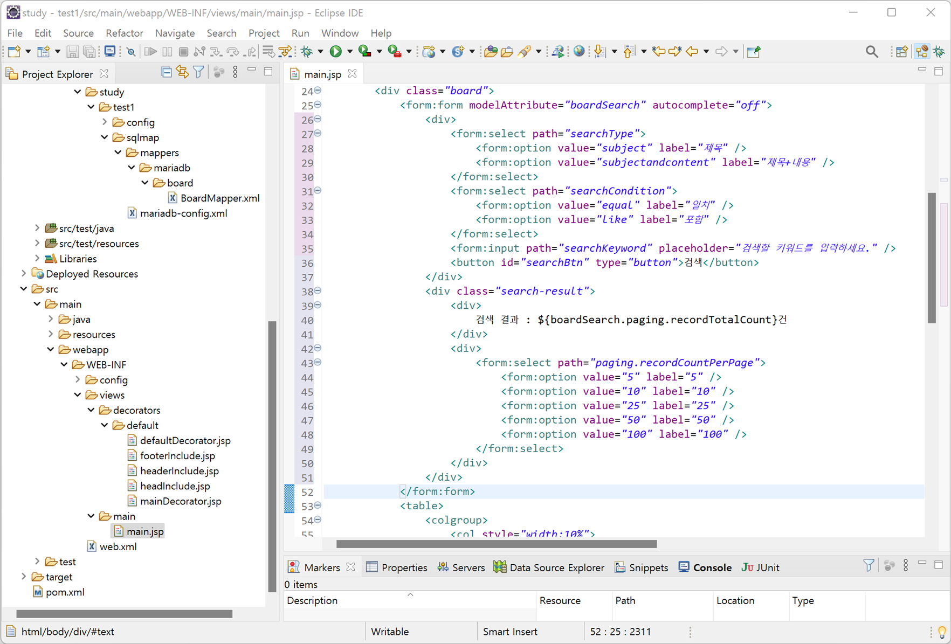
Task: Click the Save All icon
Action: [89, 52]
